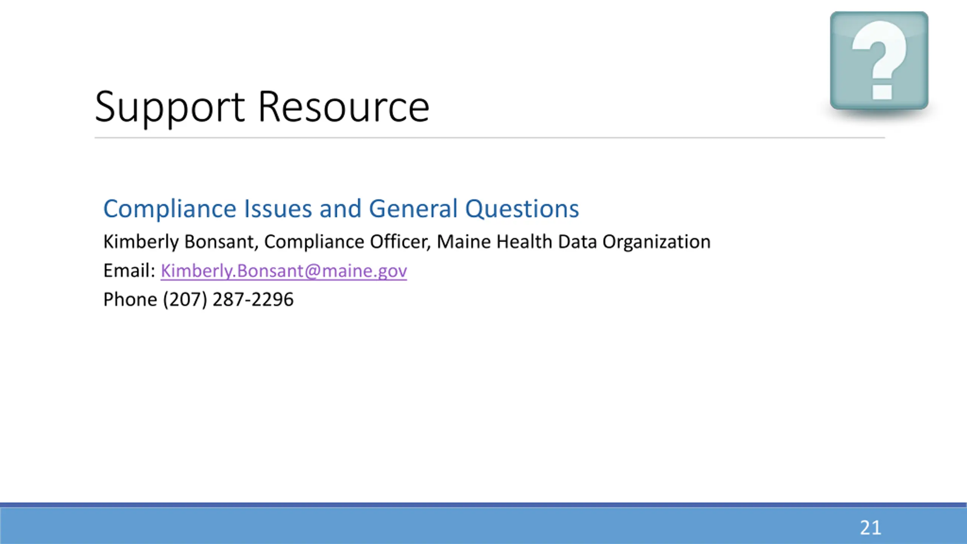Click the Phone label
The width and height of the screenshot is (967, 544).
(130, 300)
